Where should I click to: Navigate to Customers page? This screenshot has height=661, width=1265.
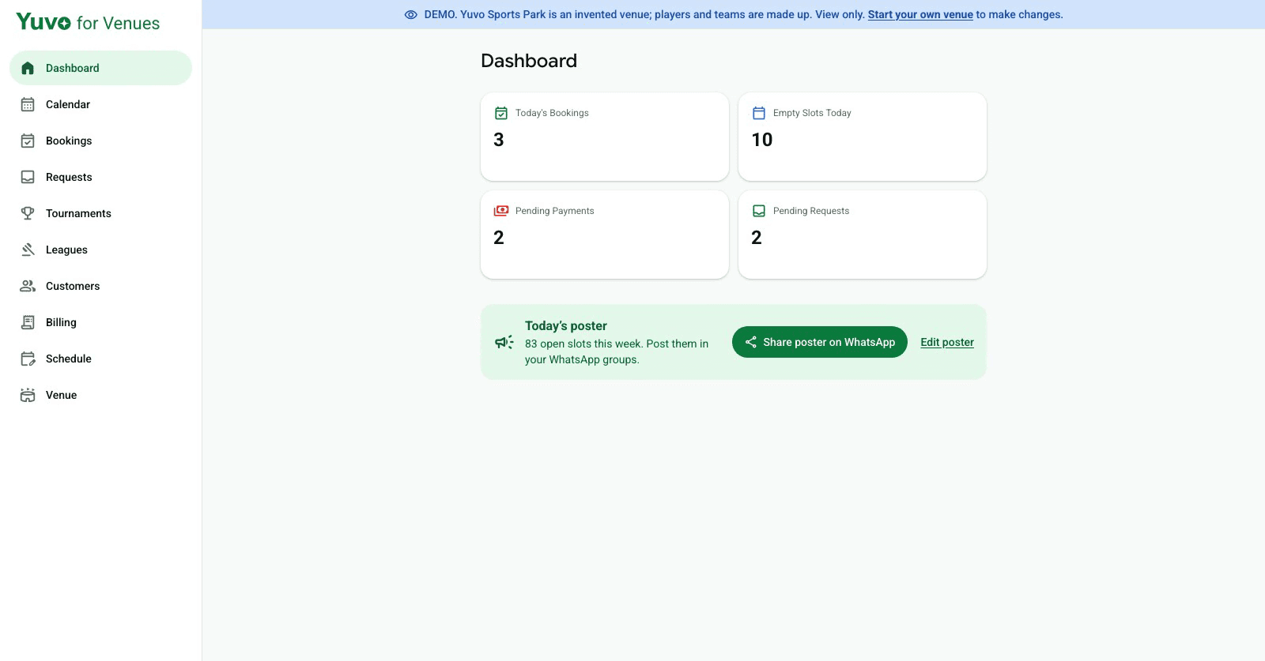pyautogui.click(x=100, y=286)
